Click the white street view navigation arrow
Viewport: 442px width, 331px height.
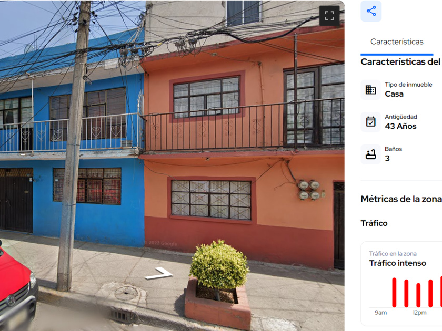[159, 273]
